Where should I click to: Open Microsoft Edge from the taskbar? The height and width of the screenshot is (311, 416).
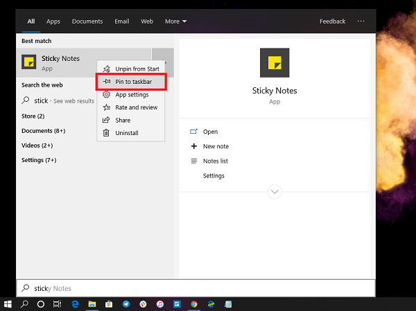click(75, 304)
